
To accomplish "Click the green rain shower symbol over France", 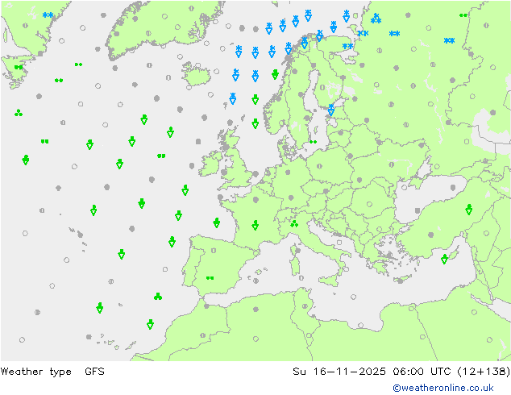I will coord(255,225).
